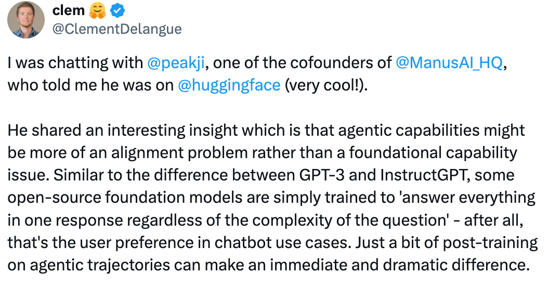Open the @peakji mention
The image size is (549, 286).
coord(176,63)
